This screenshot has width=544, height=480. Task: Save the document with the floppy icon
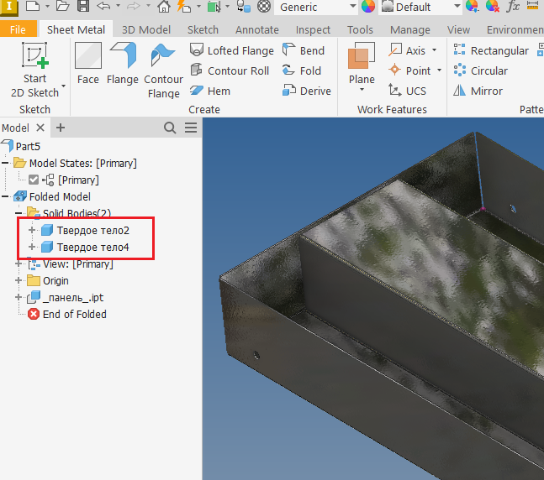point(83,6)
